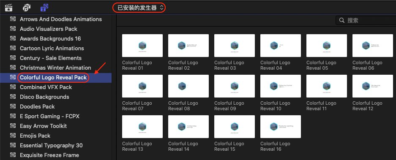Select Colorful Logo Reveal Pack category
This screenshot has height=160, width=396.
[x=53, y=78]
